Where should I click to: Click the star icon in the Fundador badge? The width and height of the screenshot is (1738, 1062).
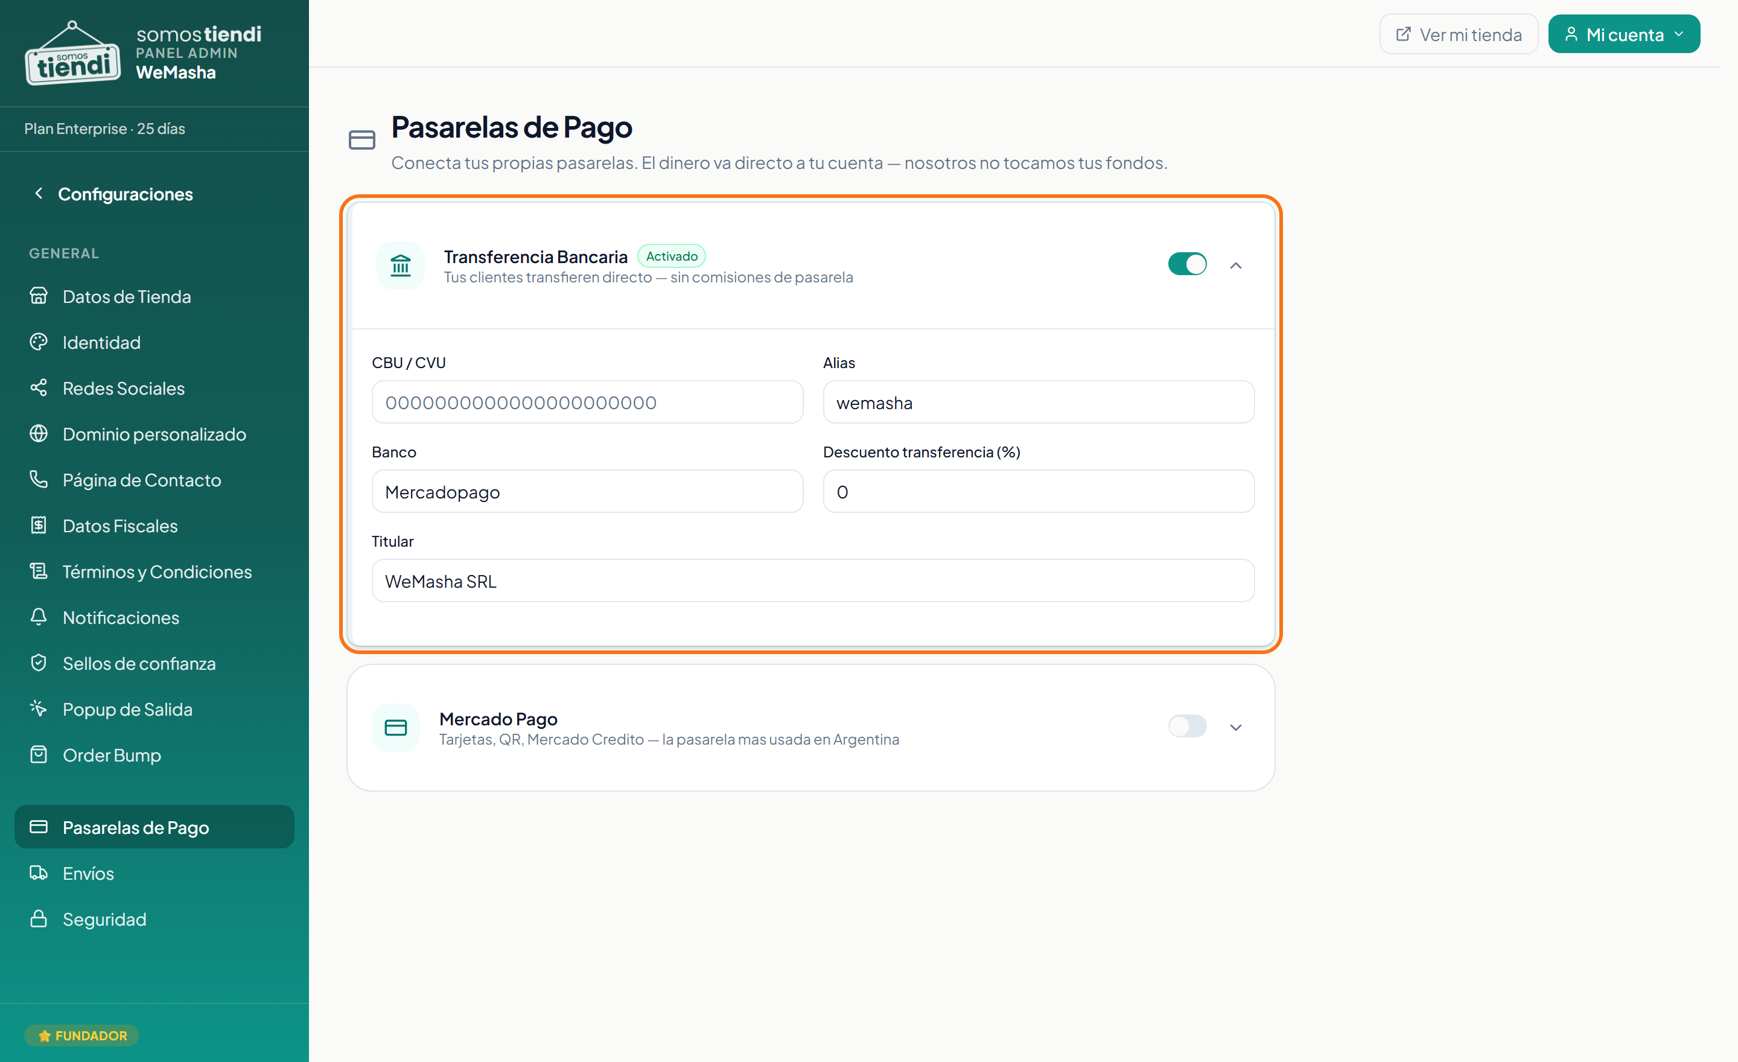pos(45,1035)
